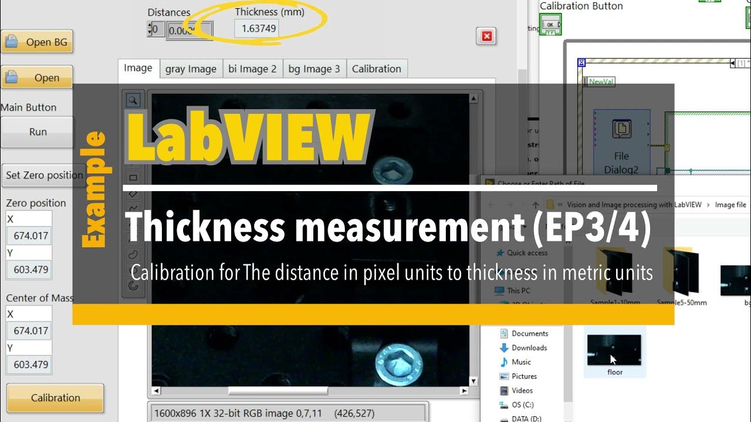Click the Zero position Y value 603.479
751x422 pixels.
coord(30,270)
